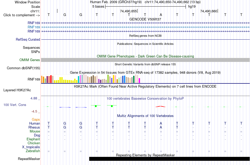Screen dimensions: 250x165
Task: Click the red PhyloP conservation peak
Action: 161,106
